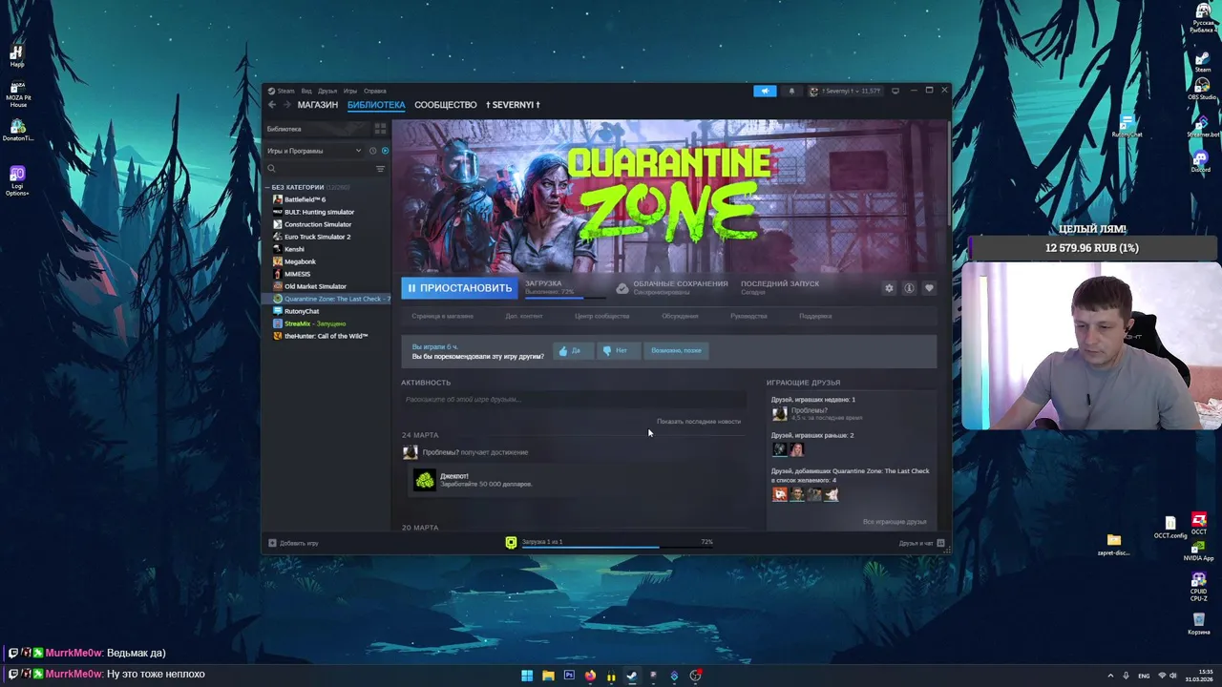Go back with Steam's back arrow
This screenshot has width=1222, height=687.
click(272, 105)
